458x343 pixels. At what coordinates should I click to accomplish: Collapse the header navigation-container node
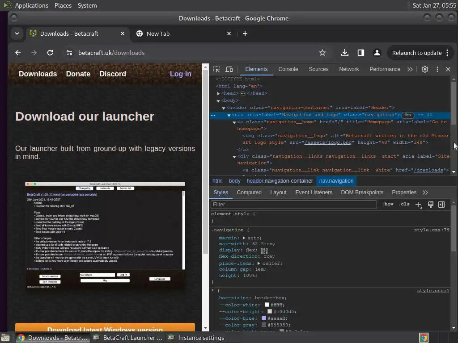(224, 108)
